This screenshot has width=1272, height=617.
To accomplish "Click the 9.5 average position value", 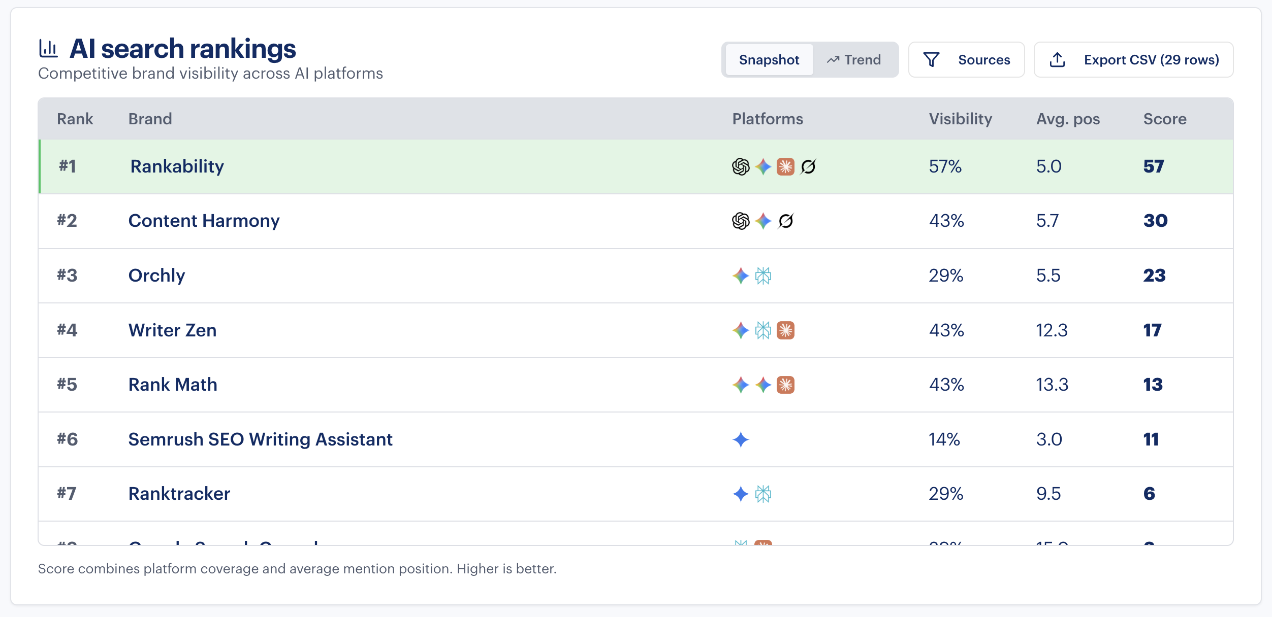I will pyautogui.click(x=1048, y=494).
